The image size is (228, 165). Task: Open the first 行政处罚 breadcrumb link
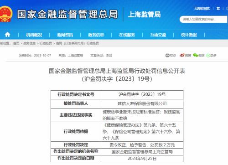(46, 43)
